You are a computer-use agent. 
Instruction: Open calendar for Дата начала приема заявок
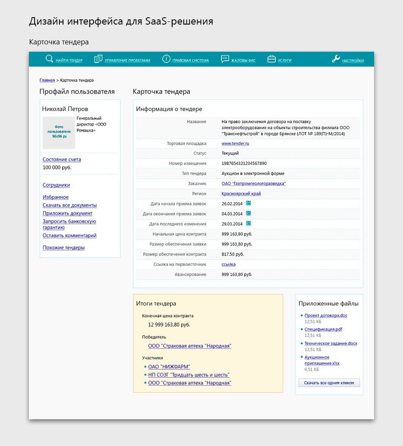[249, 203]
